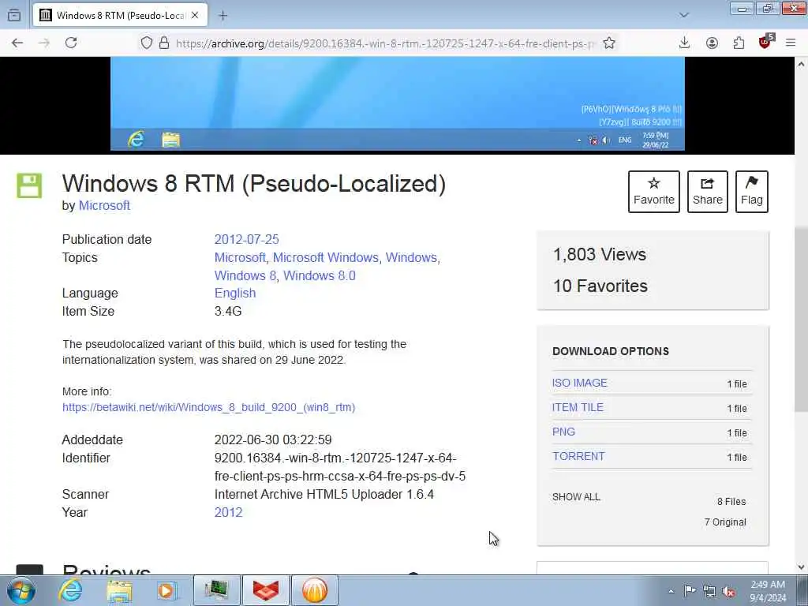Open the Firefox downloads panel
Viewport: 808px width, 606px height.
pos(684,43)
